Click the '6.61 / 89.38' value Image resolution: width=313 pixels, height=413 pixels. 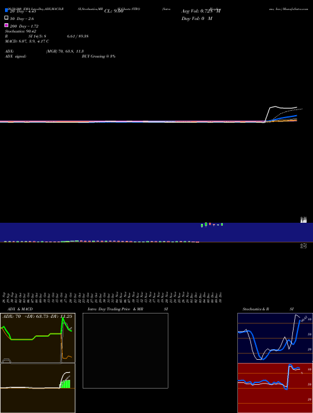pyautogui.click(x=78, y=36)
